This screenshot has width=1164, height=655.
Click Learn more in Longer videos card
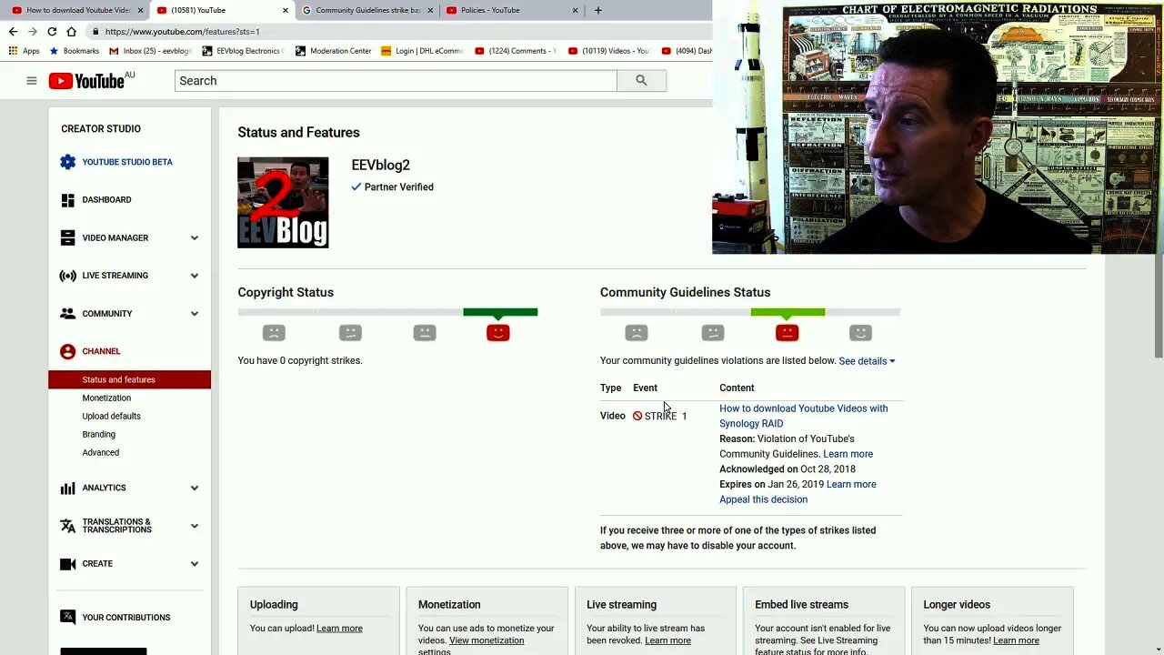click(x=1016, y=640)
